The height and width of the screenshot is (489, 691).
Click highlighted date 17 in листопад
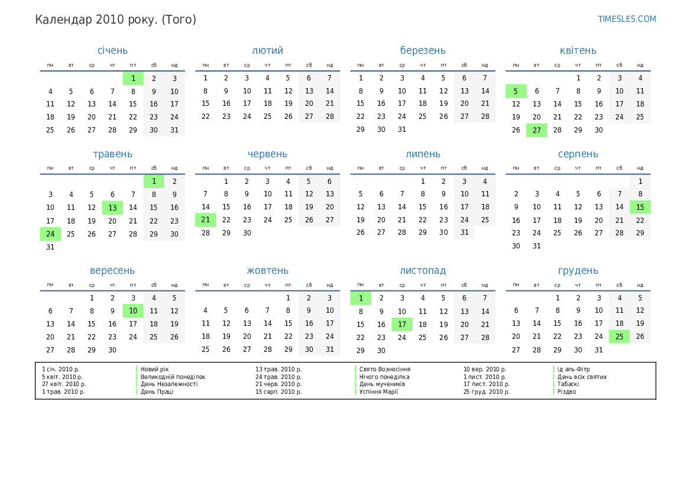(x=402, y=325)
